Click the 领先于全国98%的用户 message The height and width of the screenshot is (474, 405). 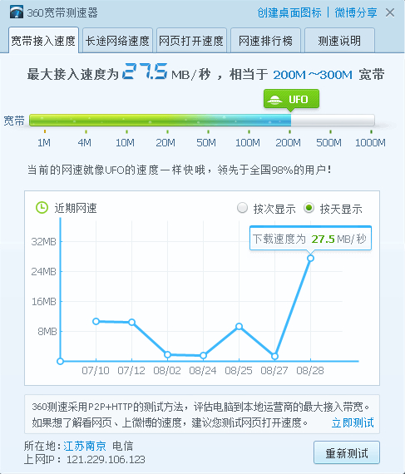coord(274,170)
